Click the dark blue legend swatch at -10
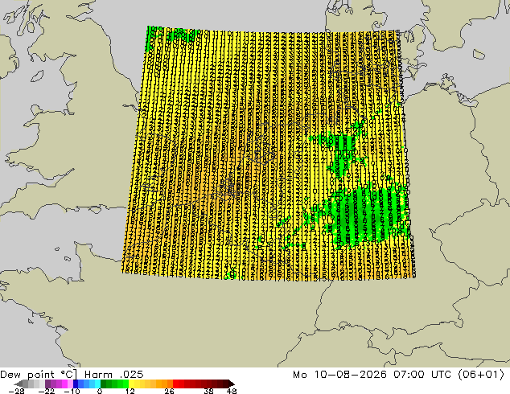Image resolution: width=510 pixels, height=394 pixels. pos(76,384)
